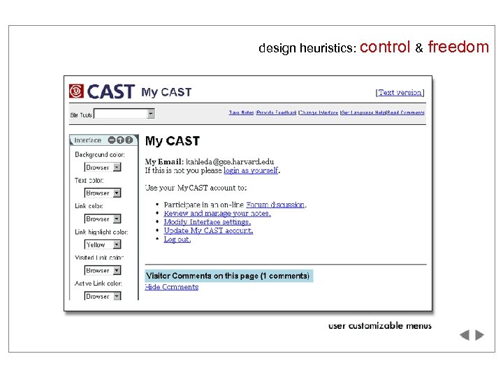Screen dimensions: 503x377
Task: Click the Provide Feedback link
Action: [x=277, y=112]
